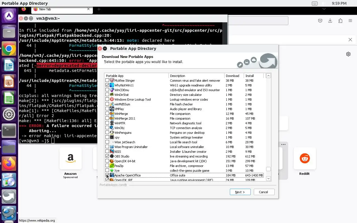Click the McAfee Stinger shield icon

coord(112,81)
